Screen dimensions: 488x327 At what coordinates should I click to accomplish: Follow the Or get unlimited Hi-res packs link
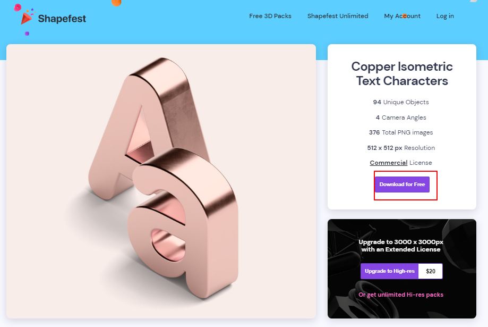(x=401, y=295)
